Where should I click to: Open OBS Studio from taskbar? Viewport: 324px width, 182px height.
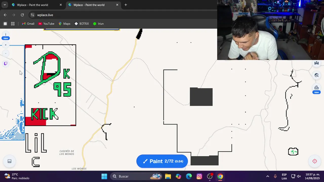(x=210, y=176)
